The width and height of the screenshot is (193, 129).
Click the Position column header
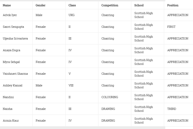[x=173, y=5]
